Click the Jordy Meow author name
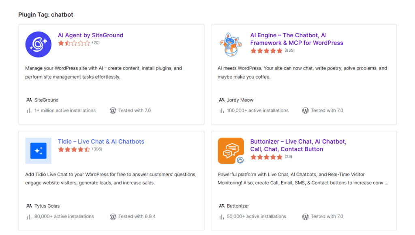Image resolution: width=415 pixels, height=235 pixels. tap(240, 100)
